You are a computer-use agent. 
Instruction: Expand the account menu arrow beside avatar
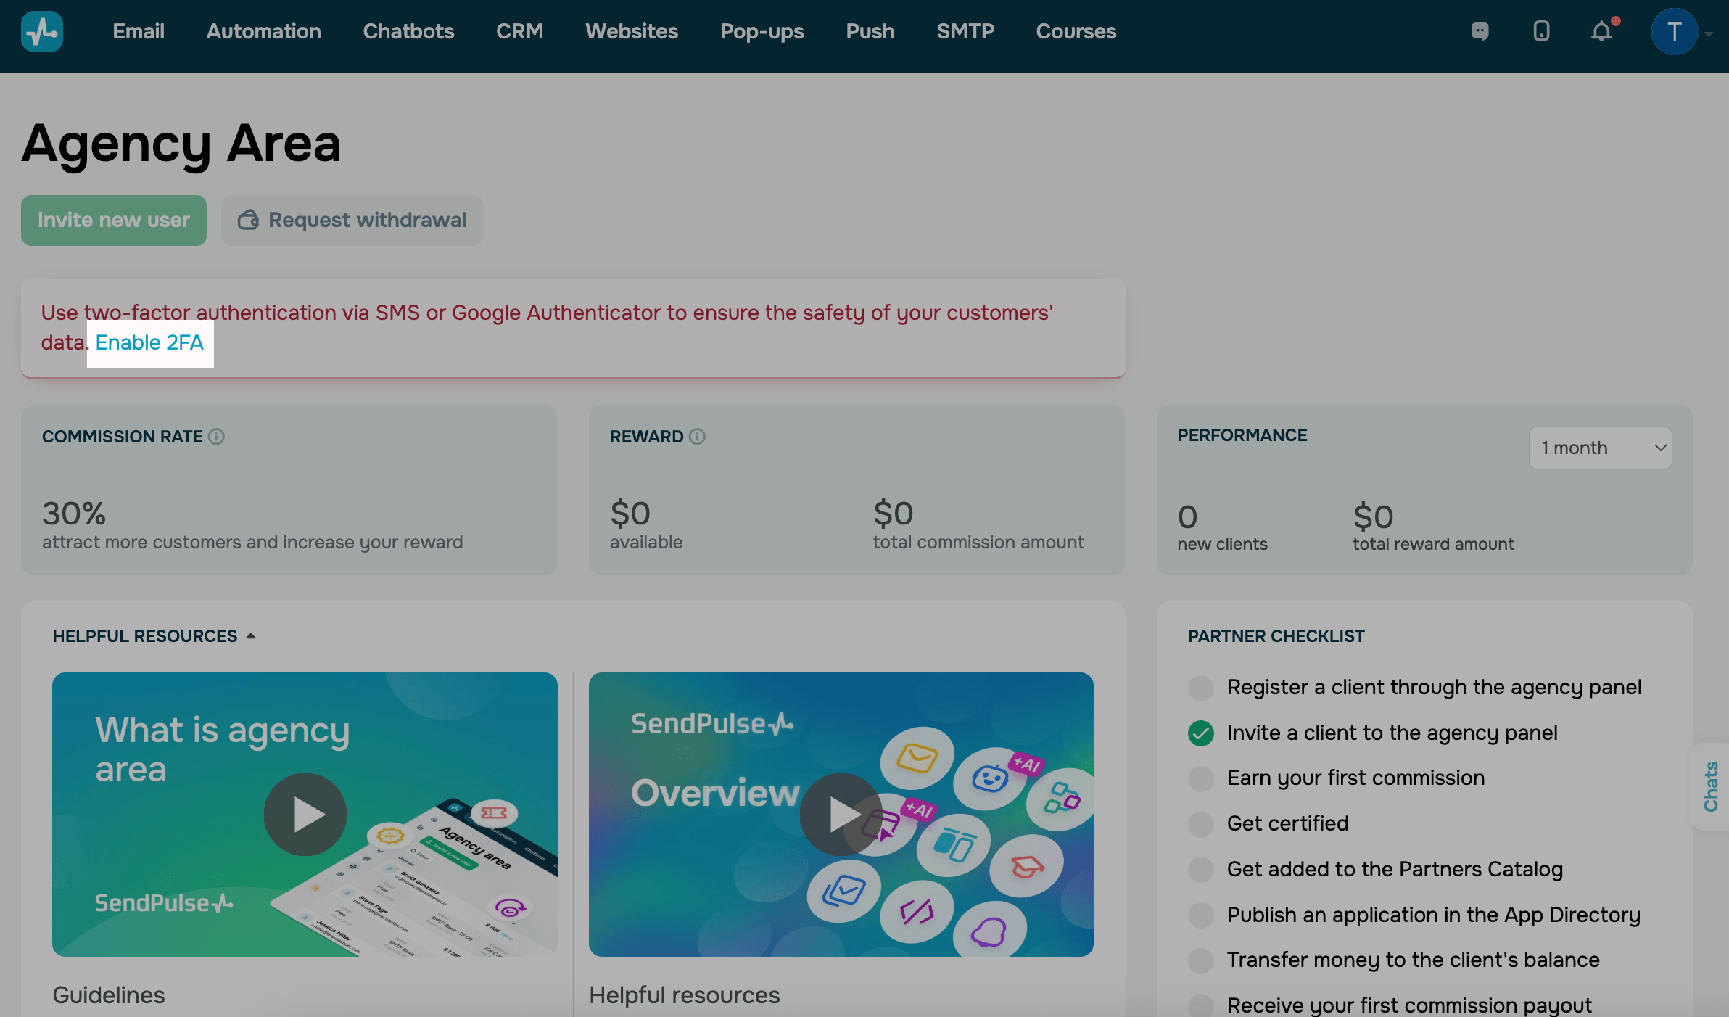click(x=1709, y=33)
